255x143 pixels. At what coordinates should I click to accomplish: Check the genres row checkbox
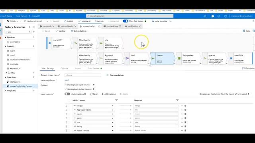(69, 118)
